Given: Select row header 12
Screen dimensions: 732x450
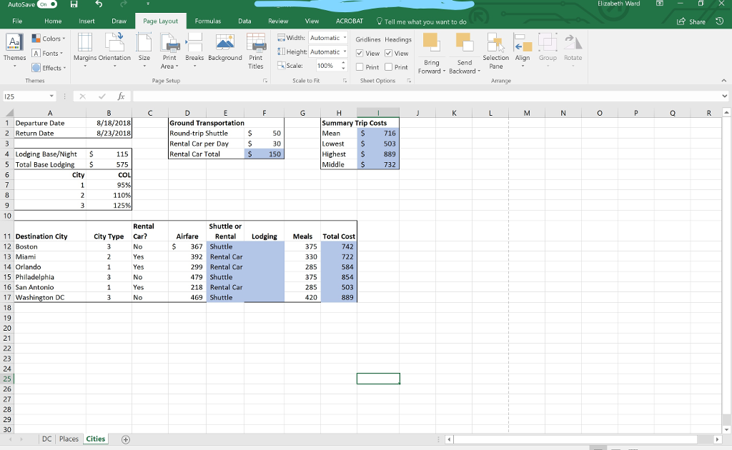Looking at the screenshot, I should 7,246.
